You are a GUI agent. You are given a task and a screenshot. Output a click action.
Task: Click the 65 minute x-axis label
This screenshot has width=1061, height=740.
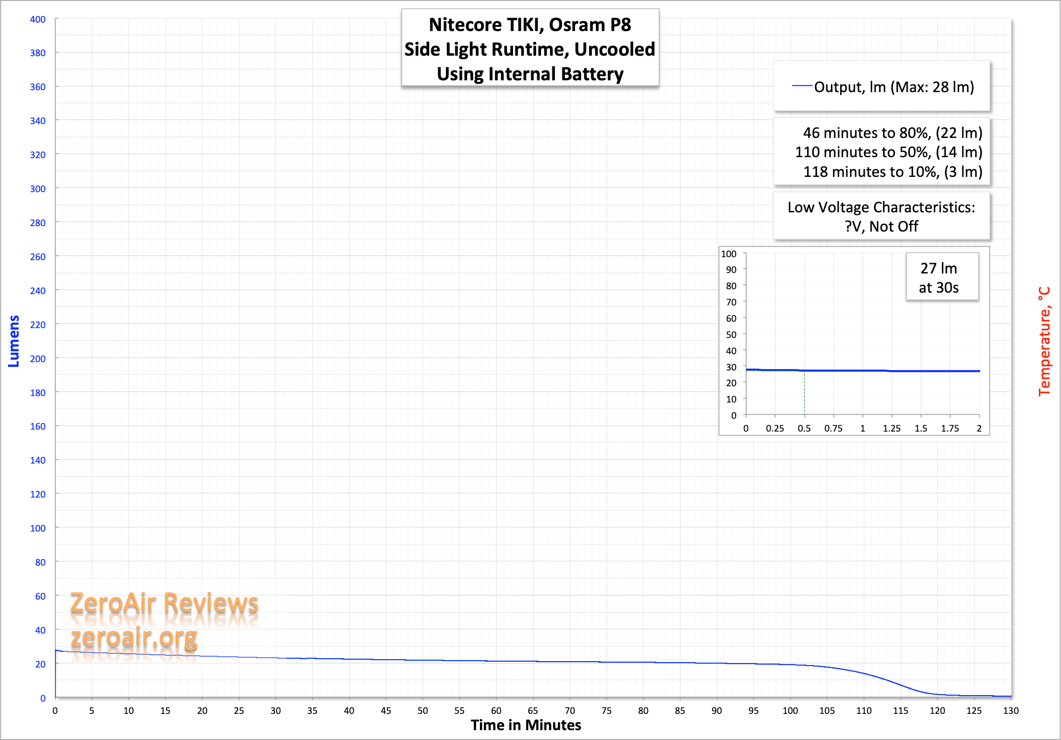[x=533, y=710]
